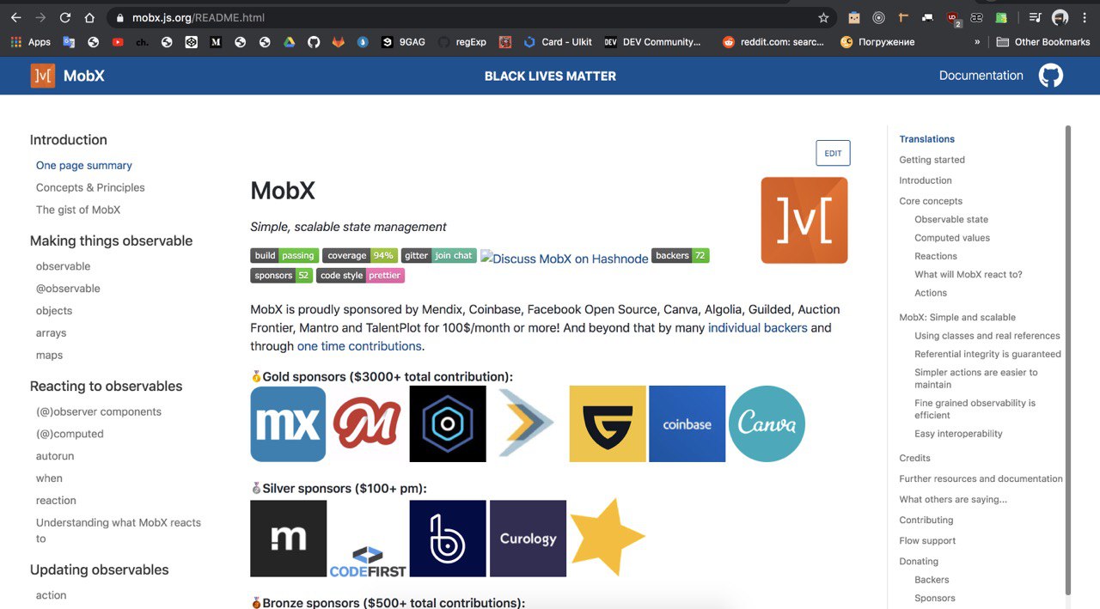Open the build passing badge
1100x609 pixels.
pos(284,255)
